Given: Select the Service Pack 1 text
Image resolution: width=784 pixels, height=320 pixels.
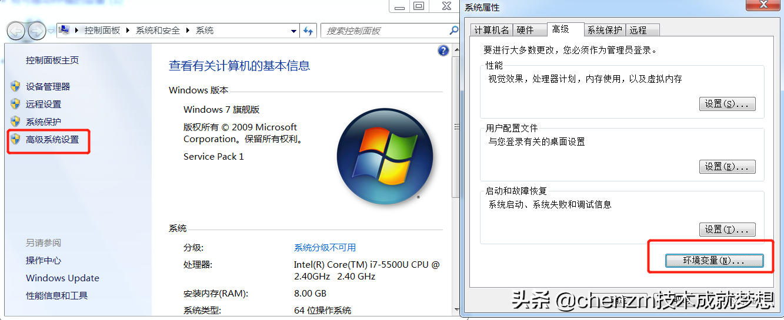Looking at the screenshot, I should [x=213, y=156].
